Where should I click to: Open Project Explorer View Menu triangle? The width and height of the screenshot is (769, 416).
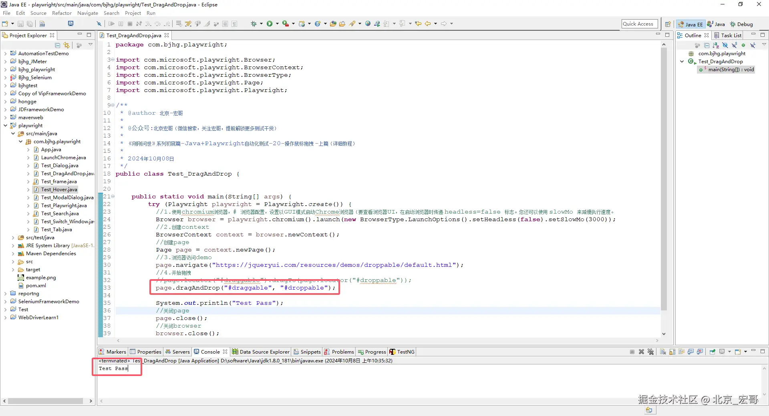(x=91, y=45)
